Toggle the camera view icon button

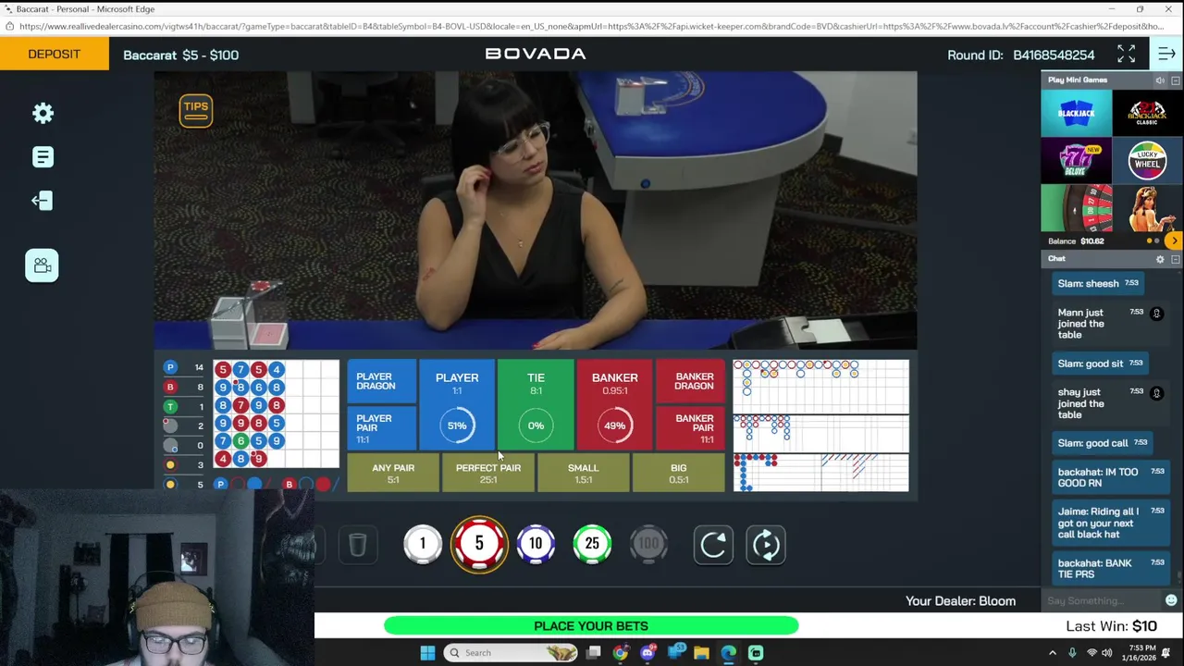42,265
